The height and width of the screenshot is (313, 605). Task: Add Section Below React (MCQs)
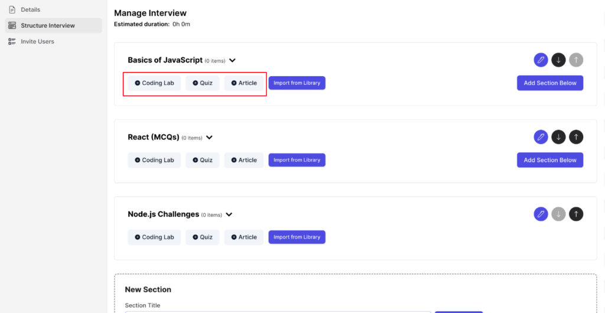tap(550, 160)
